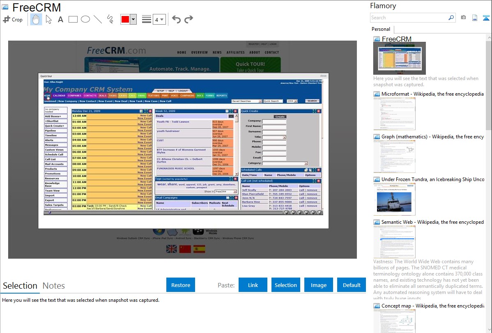Viewport: 492px width, 333px height.
Task: Click the snapshot list scrollbar up arrow
Action: [489, 37]
